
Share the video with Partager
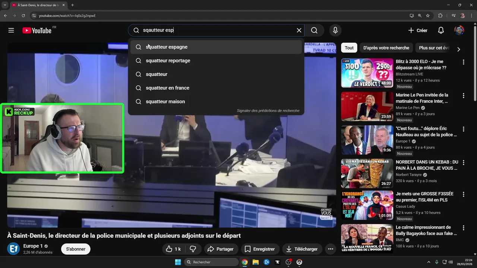click(x=221, y=249)
